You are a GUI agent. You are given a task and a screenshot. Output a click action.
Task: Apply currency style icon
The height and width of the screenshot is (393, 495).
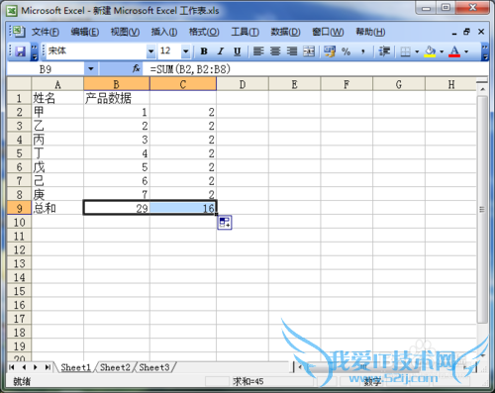[x=330, y=51]
